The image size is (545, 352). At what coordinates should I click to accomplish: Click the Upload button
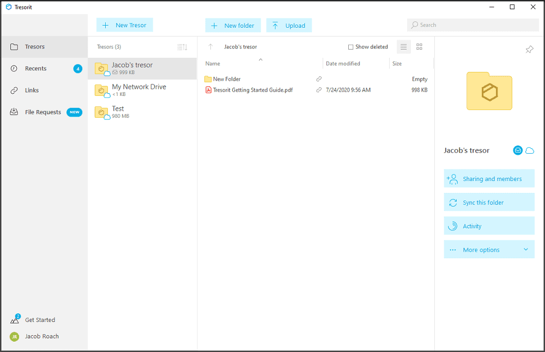(289, 26)
